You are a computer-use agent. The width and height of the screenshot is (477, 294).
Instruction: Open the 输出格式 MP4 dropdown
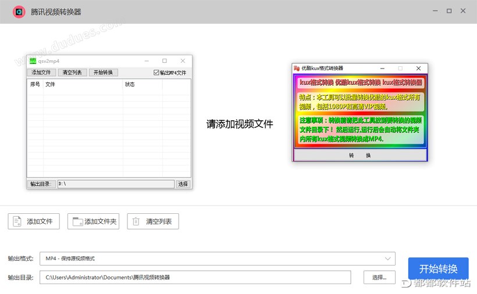point(217,259)
